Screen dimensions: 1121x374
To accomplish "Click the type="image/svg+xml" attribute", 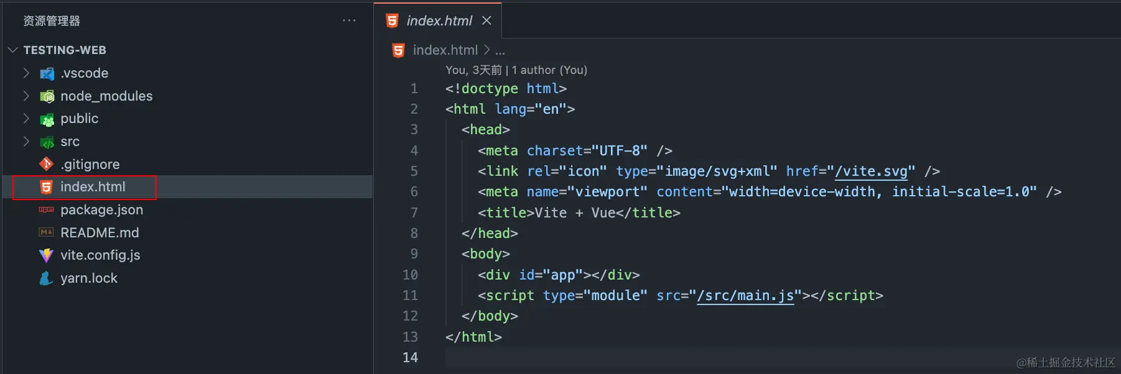I will (697, 171).
